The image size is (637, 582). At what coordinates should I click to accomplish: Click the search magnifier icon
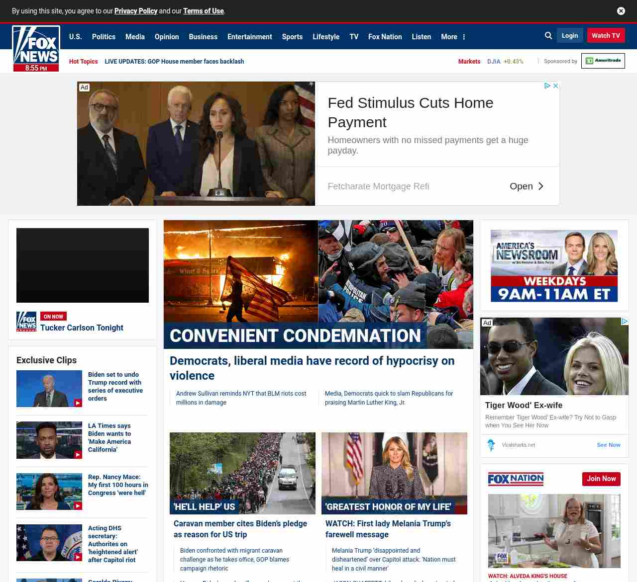pos(548,36)
